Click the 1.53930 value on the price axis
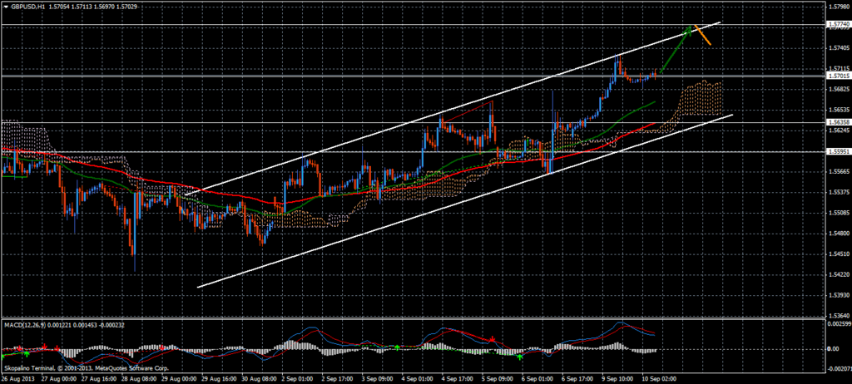Image resolution: width=852 pixels, height=384 pixels. pyautogui.click(x=838, y=295)
